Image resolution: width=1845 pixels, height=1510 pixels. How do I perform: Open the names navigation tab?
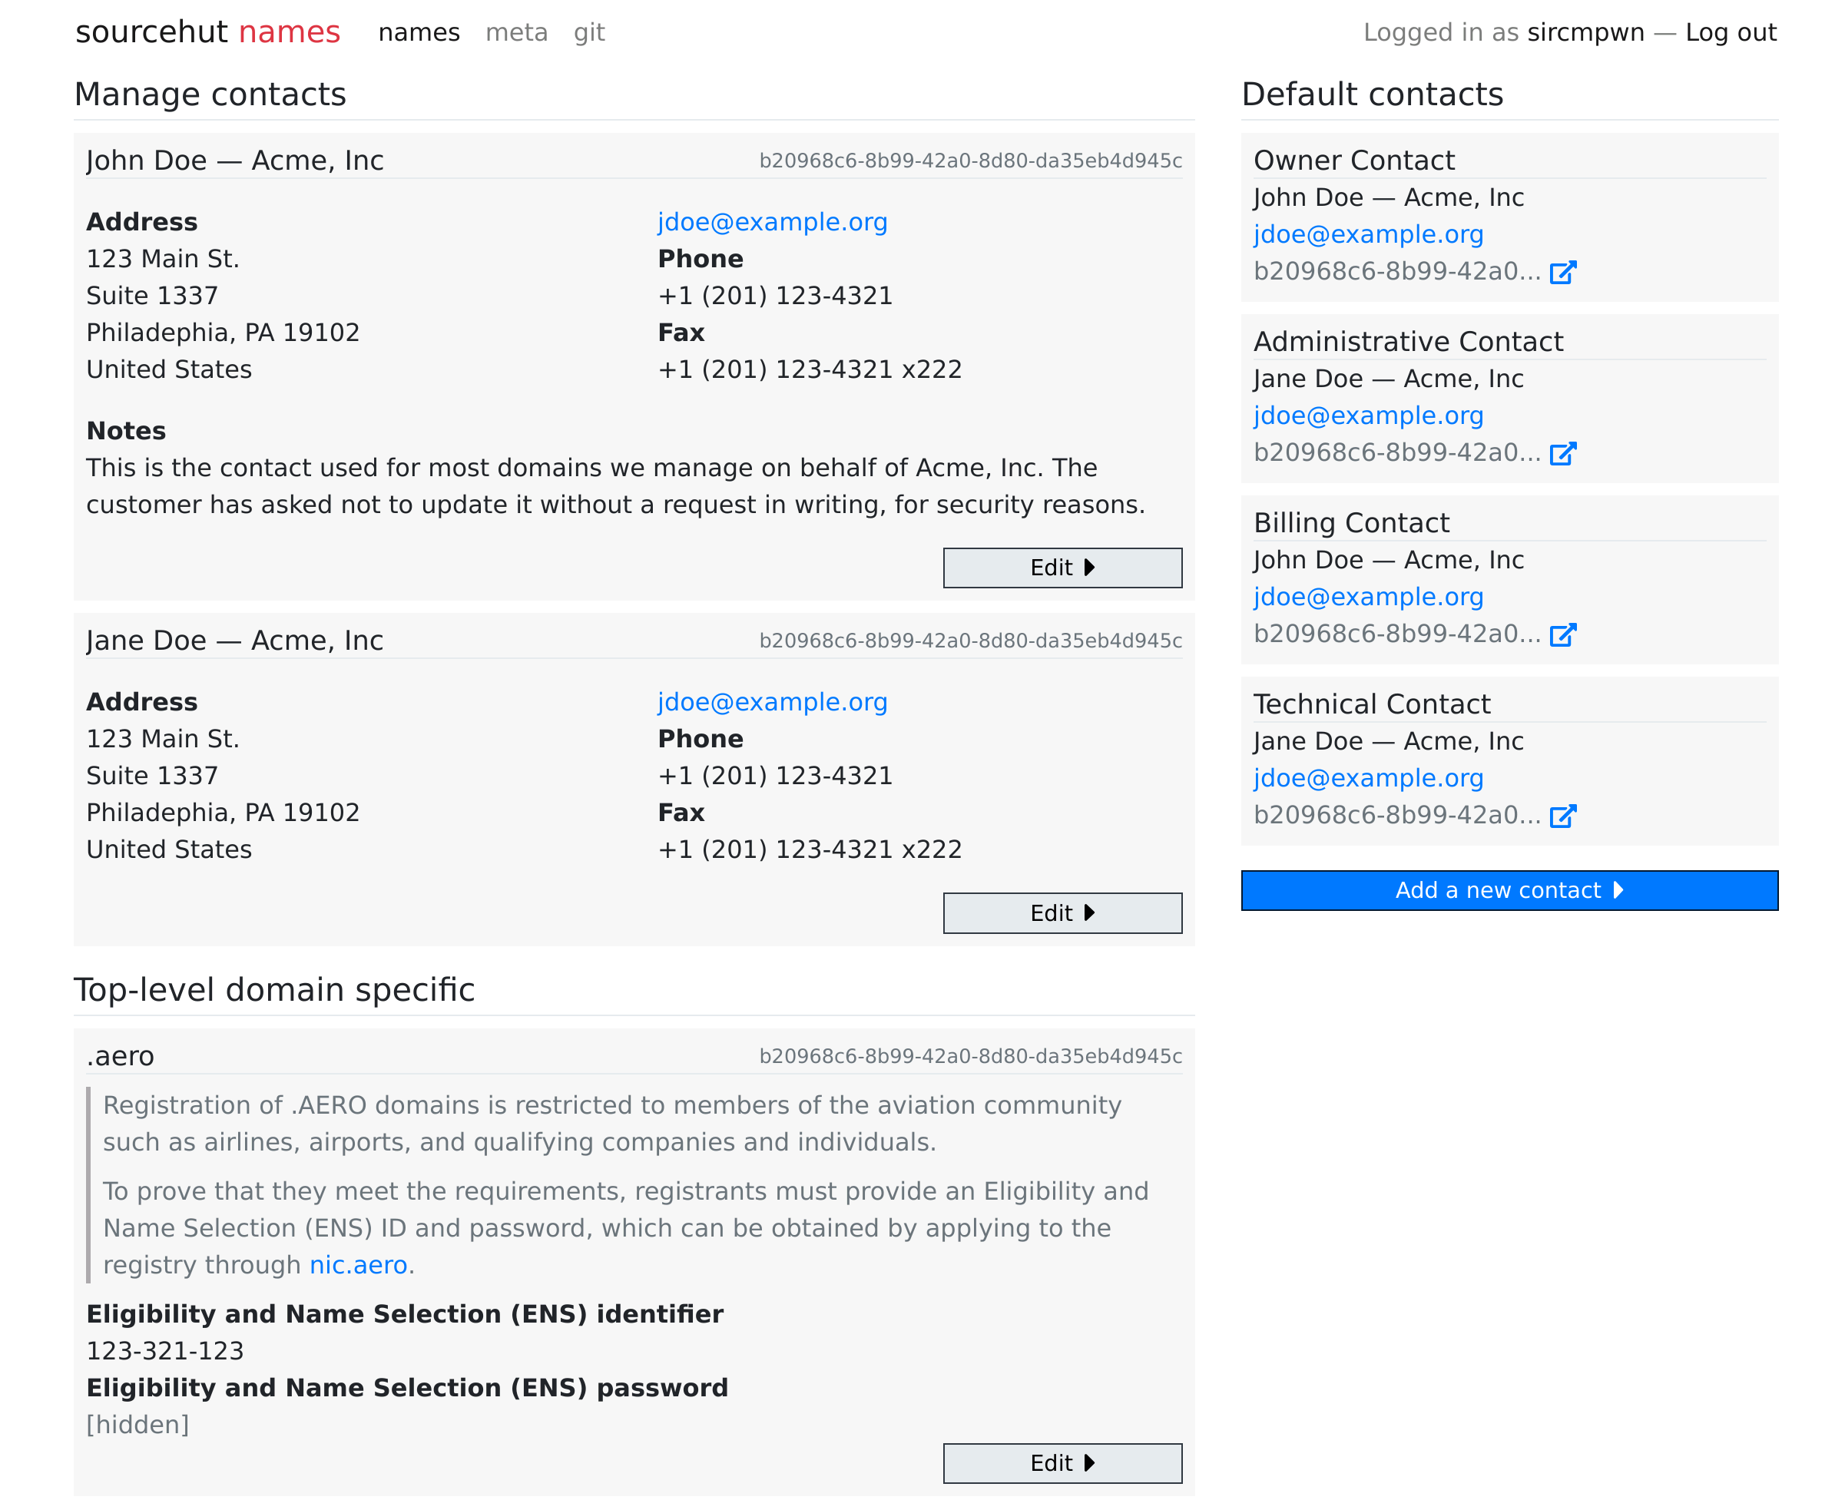coord(419,32)
